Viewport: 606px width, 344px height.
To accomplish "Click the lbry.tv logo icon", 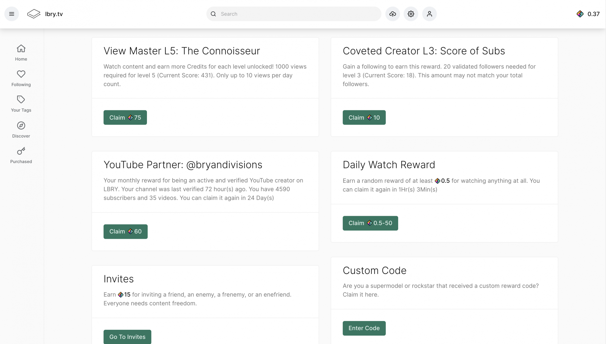I will coord(34,14).
